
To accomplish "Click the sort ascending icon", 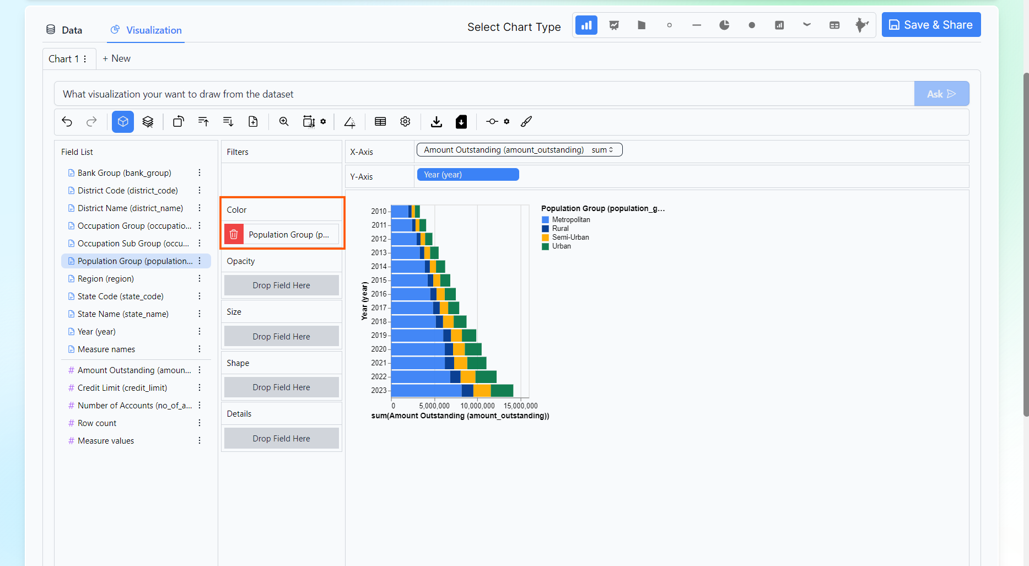I will (203, 122).
